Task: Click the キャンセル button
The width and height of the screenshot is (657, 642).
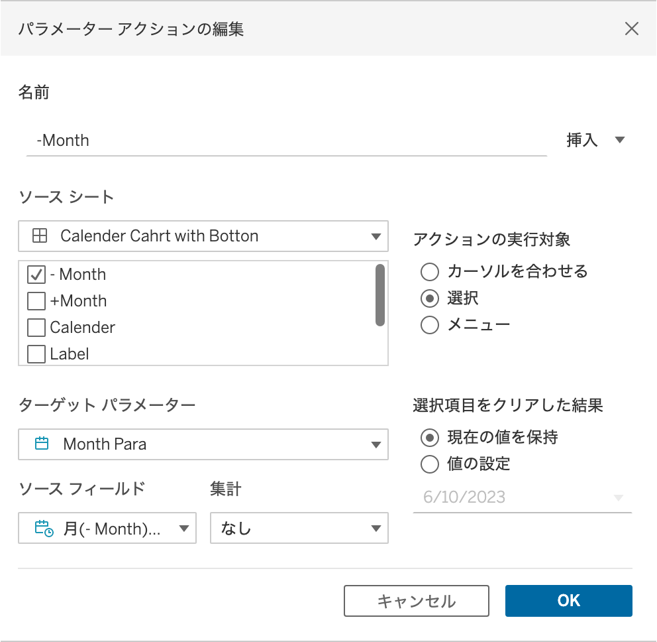Action: pyautogui.click(x=416, y=601)
